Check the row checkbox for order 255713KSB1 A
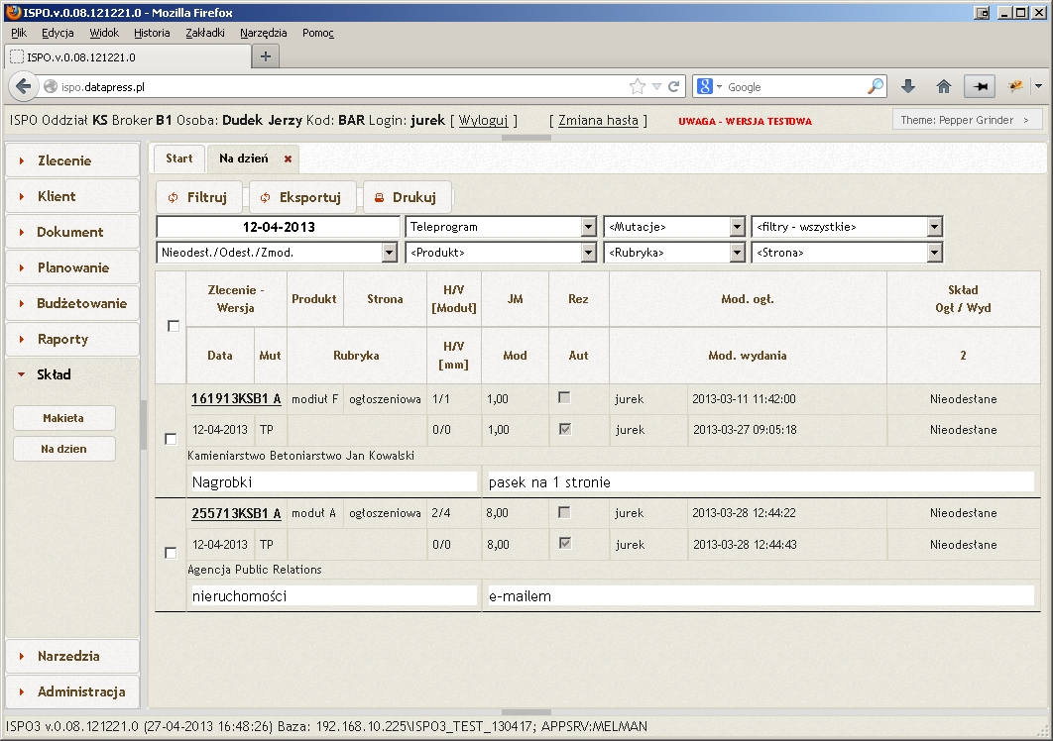 [x=171, y=553]
